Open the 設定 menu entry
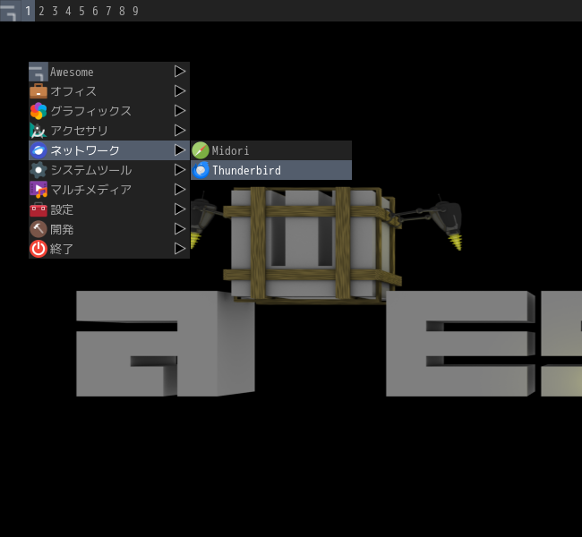 click(109, 209)
